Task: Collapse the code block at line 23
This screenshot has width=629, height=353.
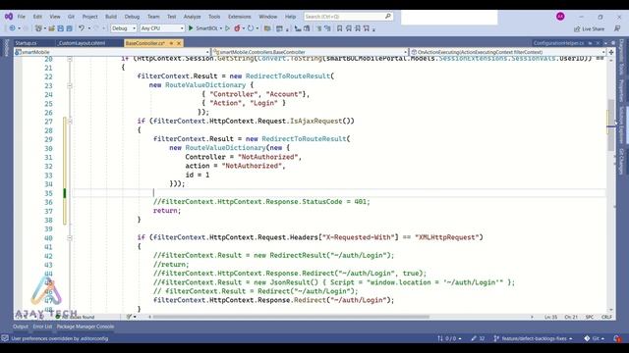Action: (x=70, y=85)
